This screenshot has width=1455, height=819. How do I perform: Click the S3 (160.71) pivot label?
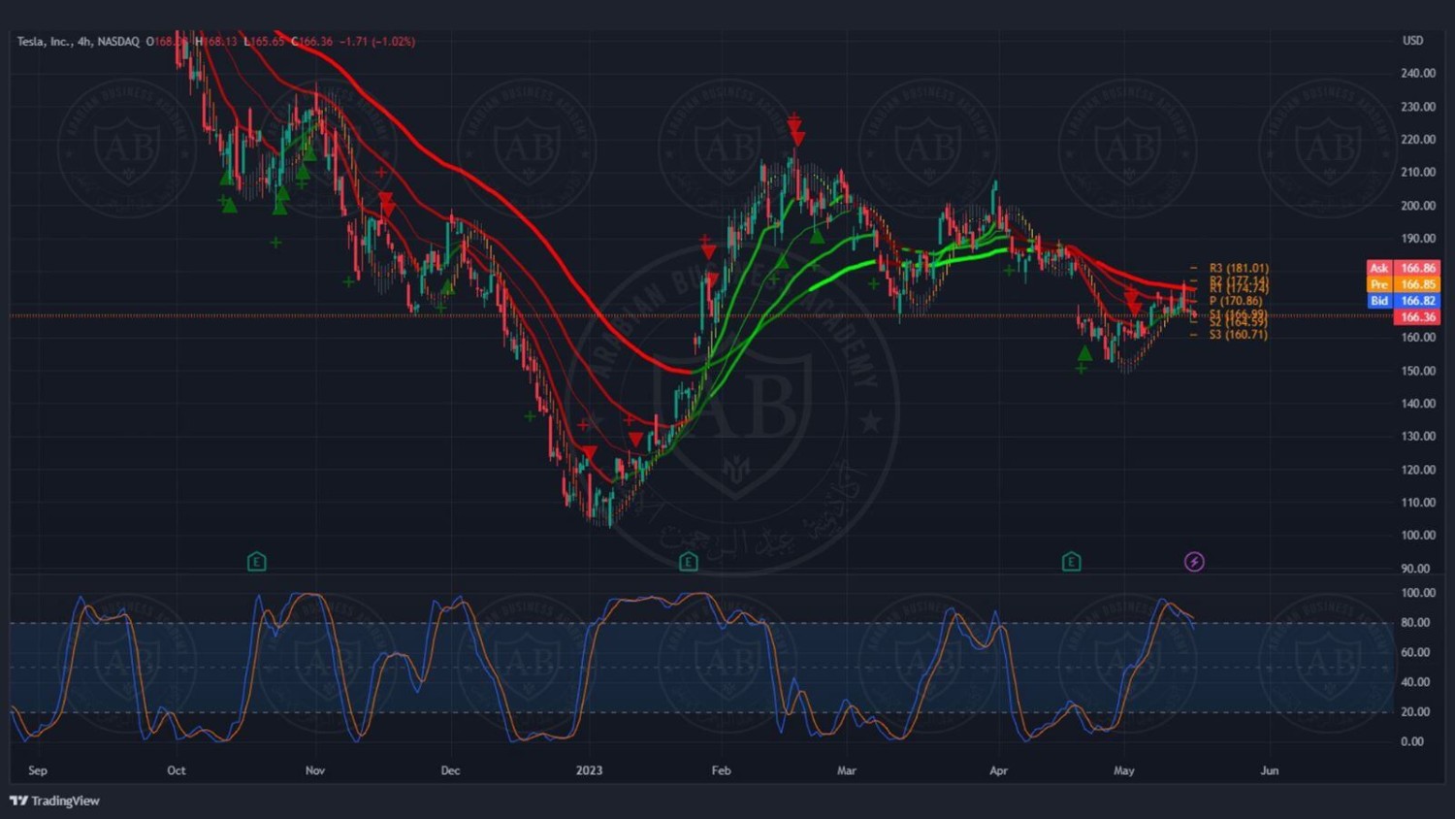click(x=1239, y=335)
